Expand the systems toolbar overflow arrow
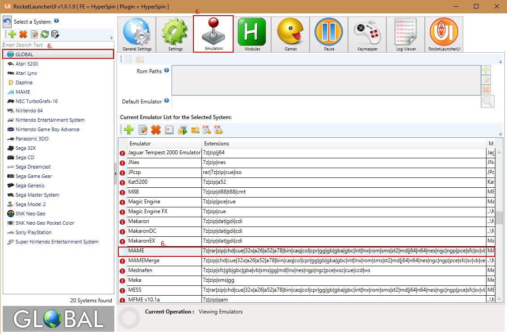Screen dimensions: 507x334 pyautogui.click(x=112, y=38)
